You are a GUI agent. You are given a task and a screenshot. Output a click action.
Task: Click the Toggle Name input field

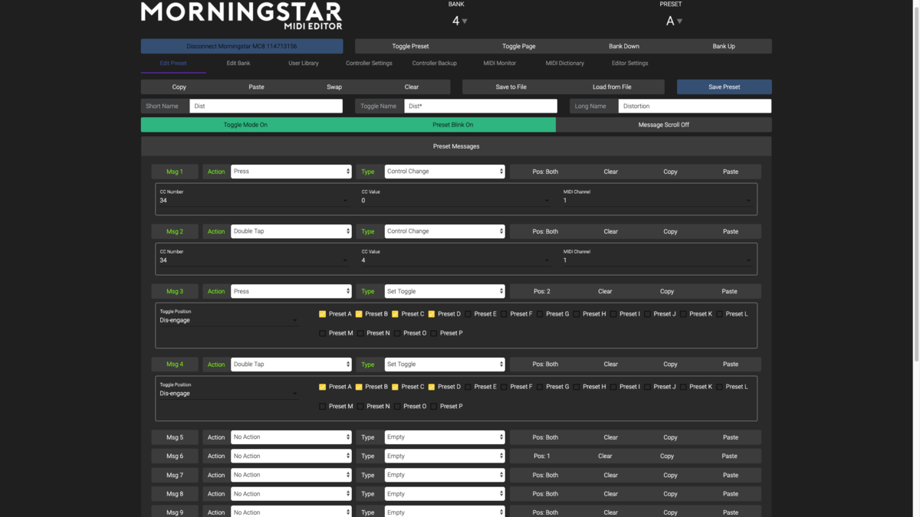coord(481,106)
